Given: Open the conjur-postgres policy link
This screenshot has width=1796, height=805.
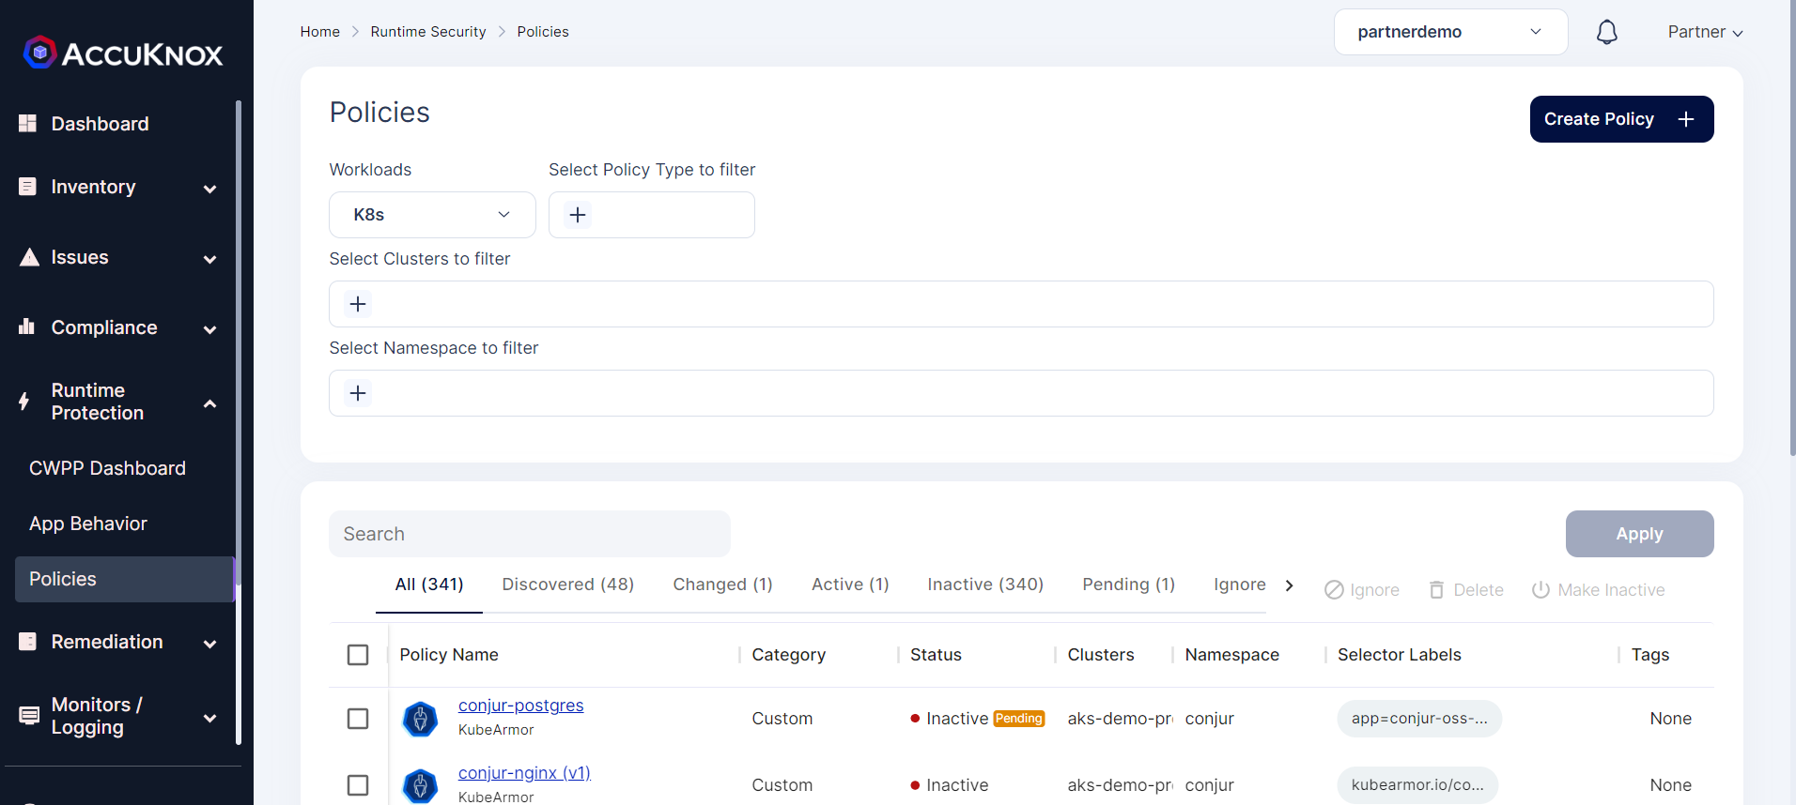Looking at the screenshot, I should (x=520, y=706).
